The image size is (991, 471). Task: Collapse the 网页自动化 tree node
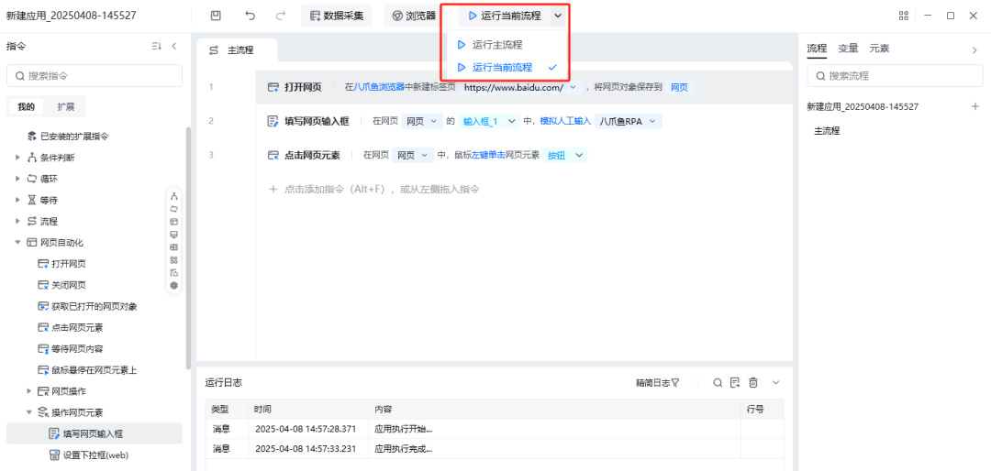point(17,243)
